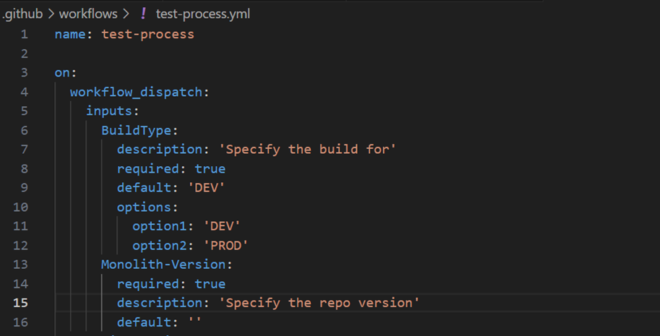
Task: Click the BuildType input key
Action: (137, 130)
